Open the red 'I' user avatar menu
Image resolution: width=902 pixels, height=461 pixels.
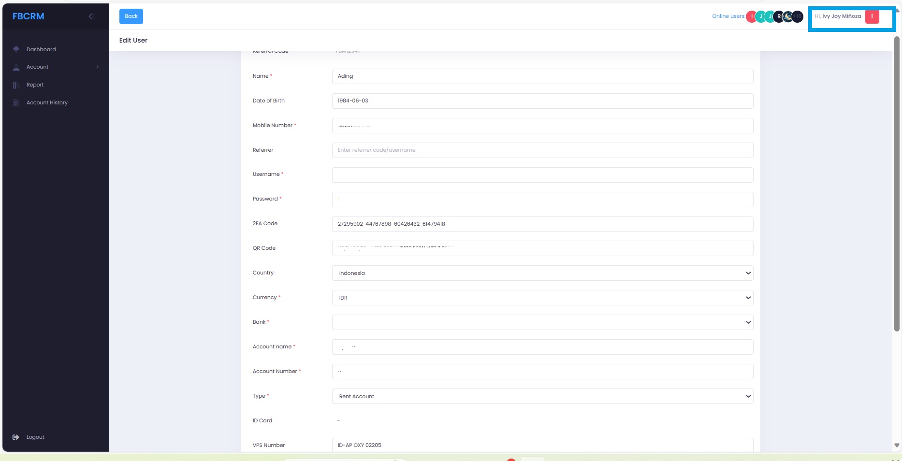[x=872, y=16]
